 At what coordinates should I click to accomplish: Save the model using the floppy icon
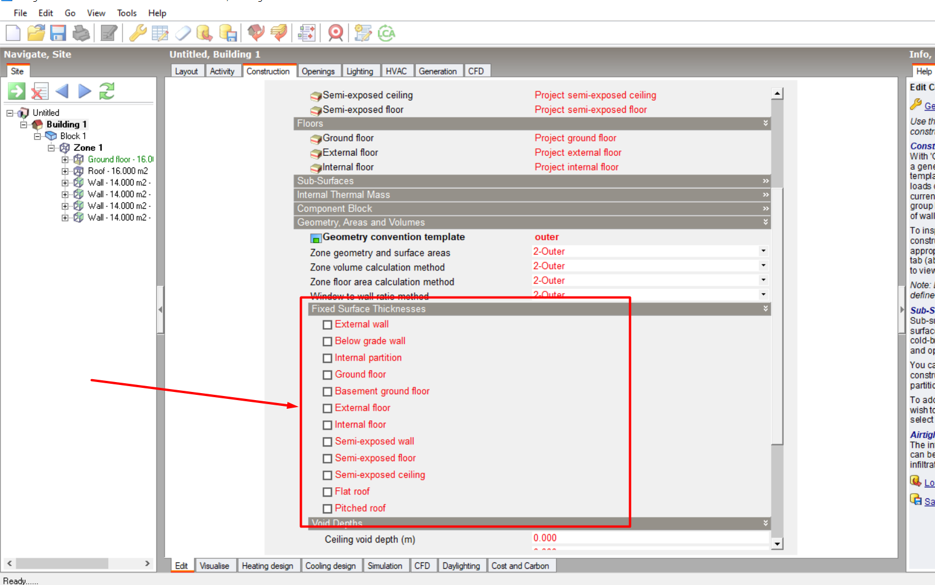pos(58,33)
